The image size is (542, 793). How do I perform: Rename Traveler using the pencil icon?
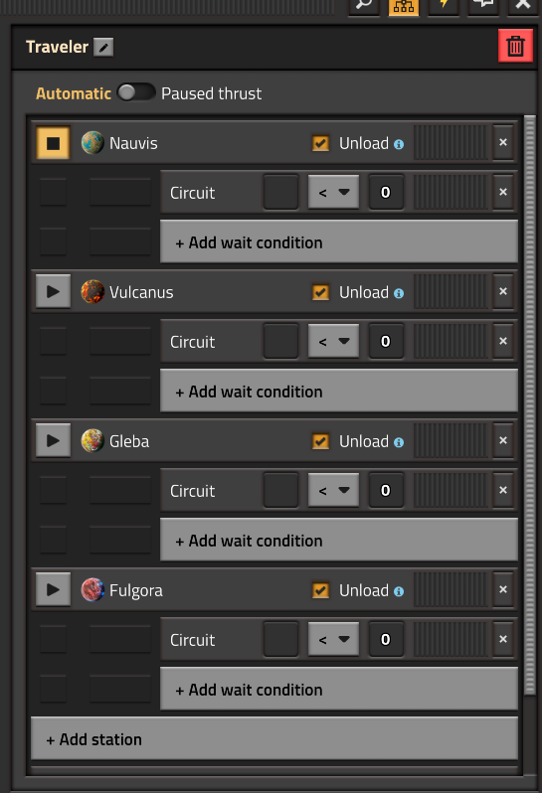pyautogui.click(x=103, y=48)
